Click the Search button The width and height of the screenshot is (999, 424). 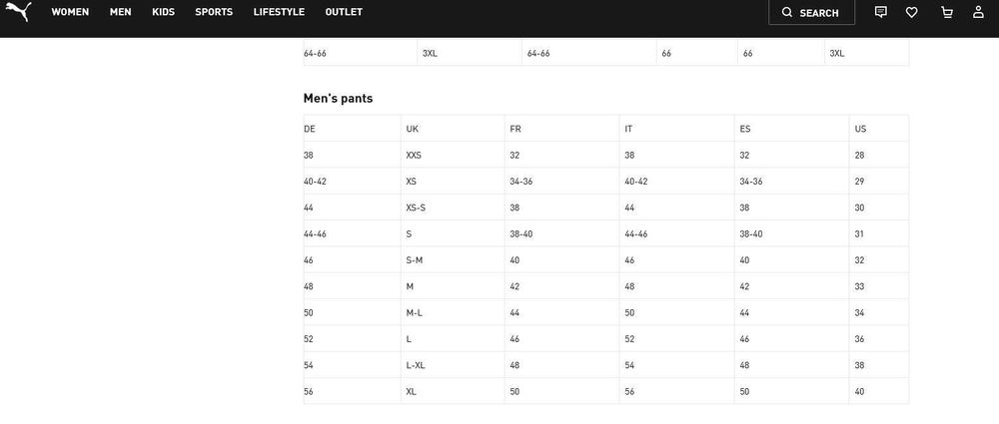click(x=811, y=12)
